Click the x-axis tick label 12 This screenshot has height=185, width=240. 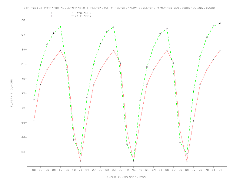(x=61, y=170)
